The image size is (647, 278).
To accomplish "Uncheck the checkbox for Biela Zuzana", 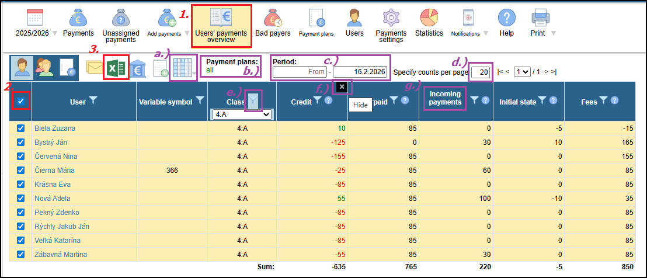I will click(x=21, y=128).
